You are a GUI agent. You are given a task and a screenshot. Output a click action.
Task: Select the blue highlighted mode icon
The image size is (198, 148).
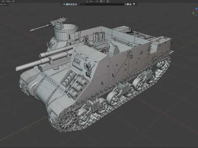tap(67, 4)
